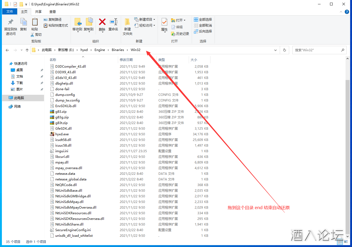Click Engine in the address breadcrumb

(100, 50)
